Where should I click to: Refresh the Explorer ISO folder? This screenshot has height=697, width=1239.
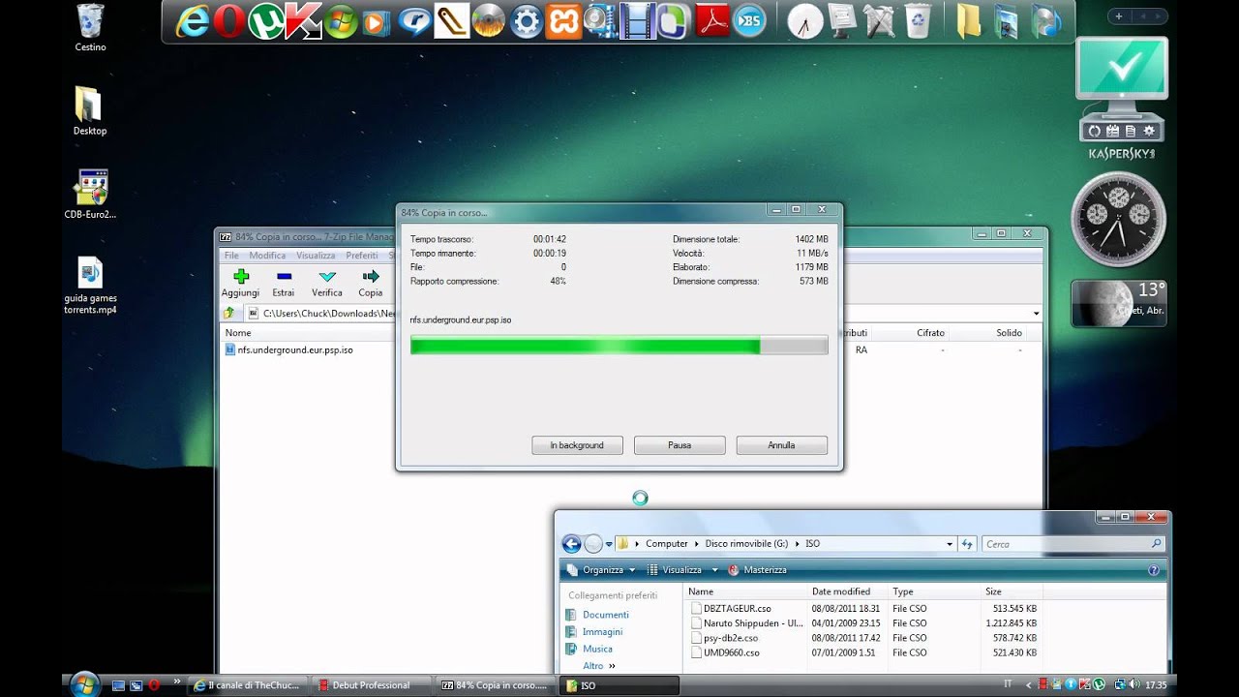pos(967,544)
